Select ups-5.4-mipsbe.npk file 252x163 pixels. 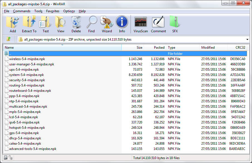point(24,70)
